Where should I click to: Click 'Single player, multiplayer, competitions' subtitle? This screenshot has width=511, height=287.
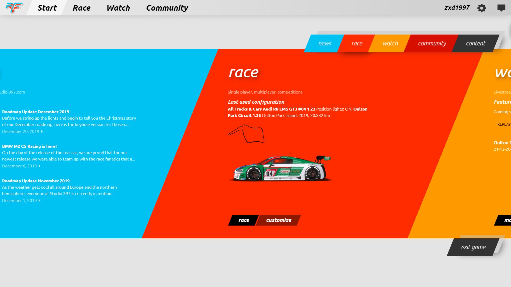click(x=265, y=92)
